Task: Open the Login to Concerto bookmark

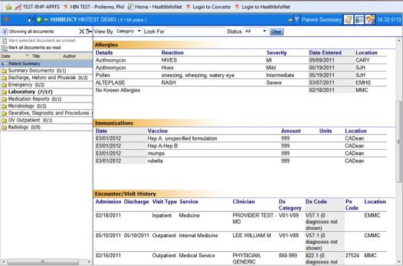Action: 208,7
